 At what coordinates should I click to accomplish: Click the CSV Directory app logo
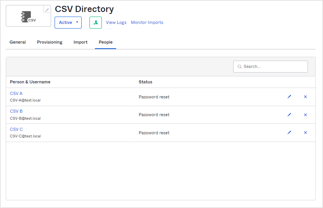tap(28, 17)
